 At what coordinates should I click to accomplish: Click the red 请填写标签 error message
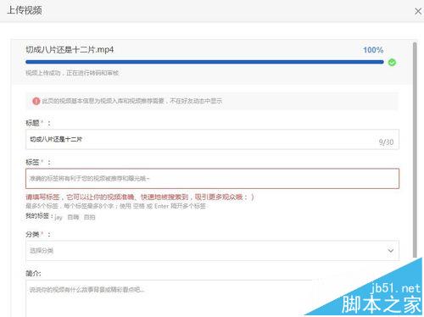pos(140,197)
